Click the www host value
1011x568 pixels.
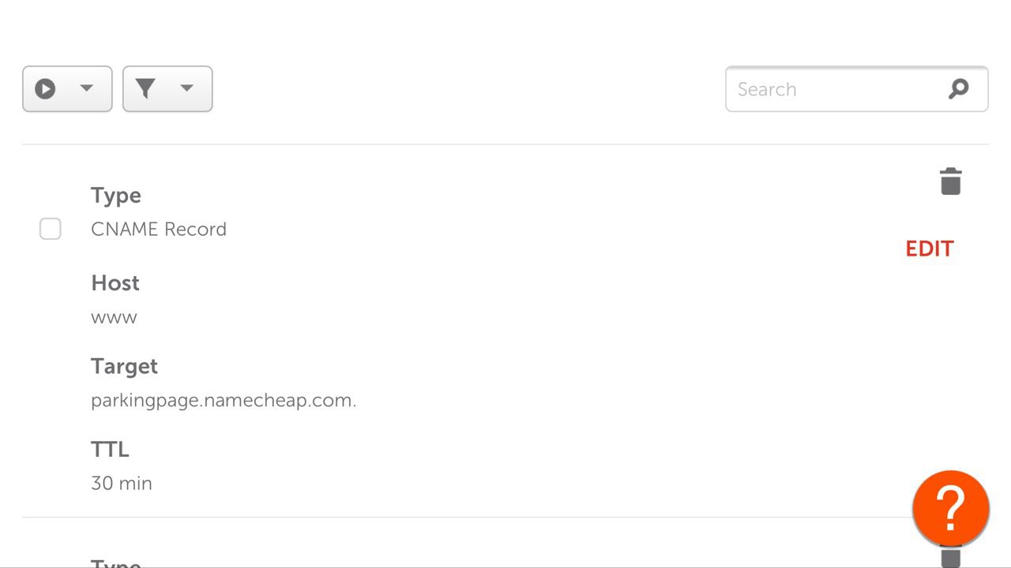[114, 318]
